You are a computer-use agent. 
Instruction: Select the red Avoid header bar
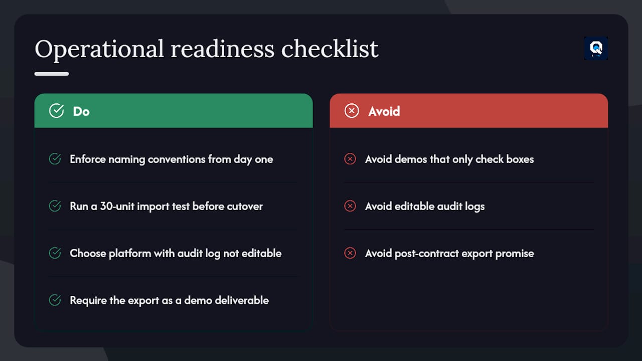468,111
